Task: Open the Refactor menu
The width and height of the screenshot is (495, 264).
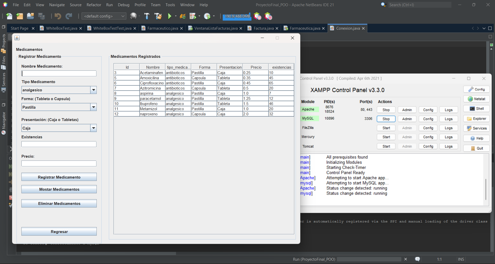Action: [94, 5]
